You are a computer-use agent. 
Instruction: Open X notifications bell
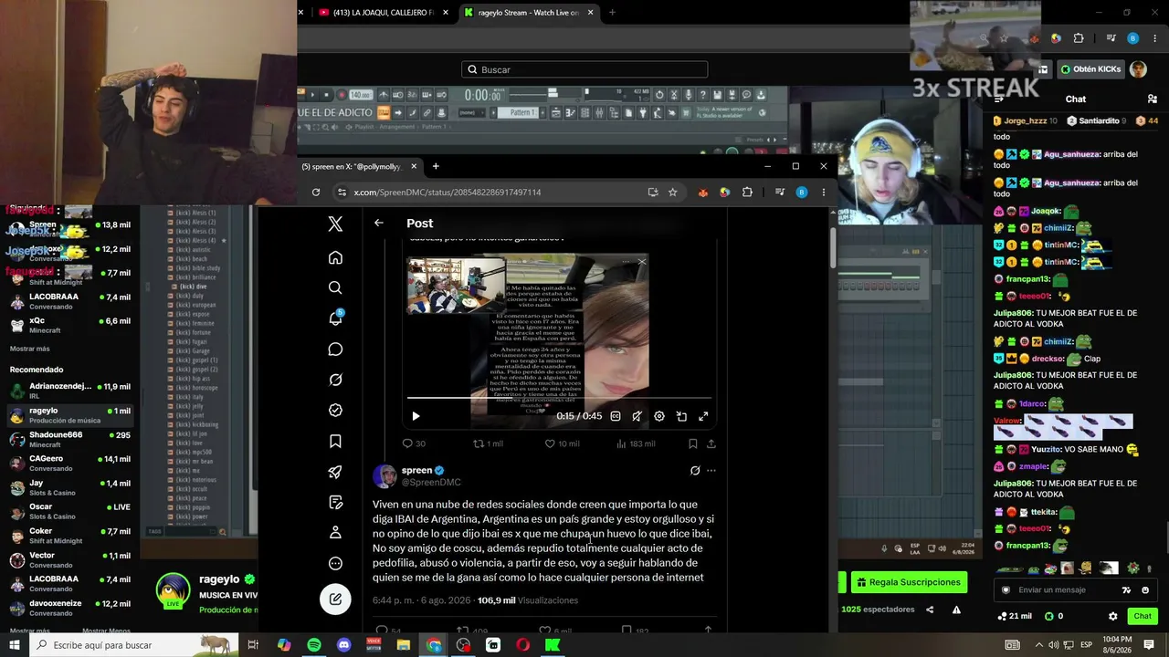(x=335, y=318)
